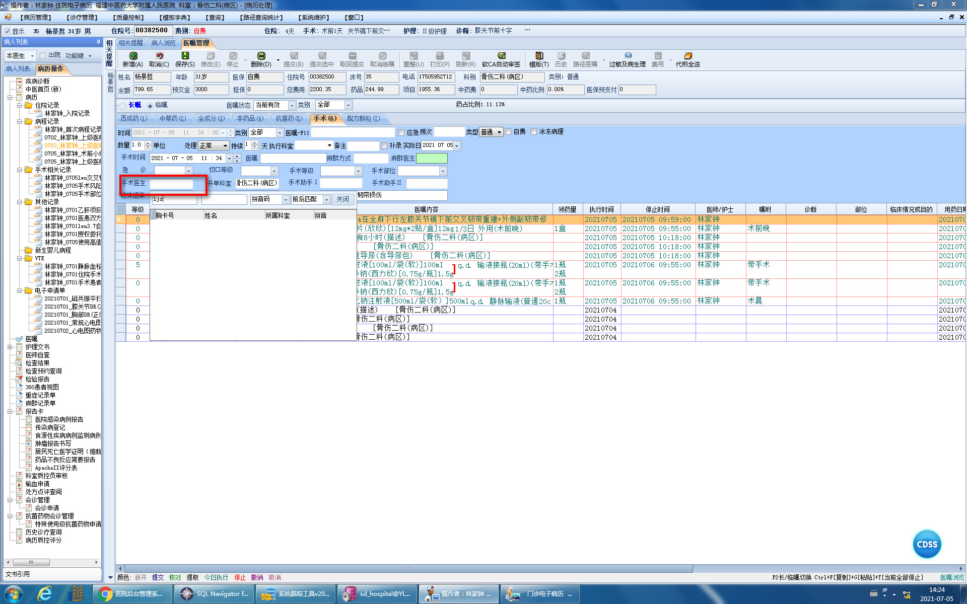The height and width of the screenshot is (604, 967).
Task: Enable the 补录 checkbox
Action: tap(384, 145)
